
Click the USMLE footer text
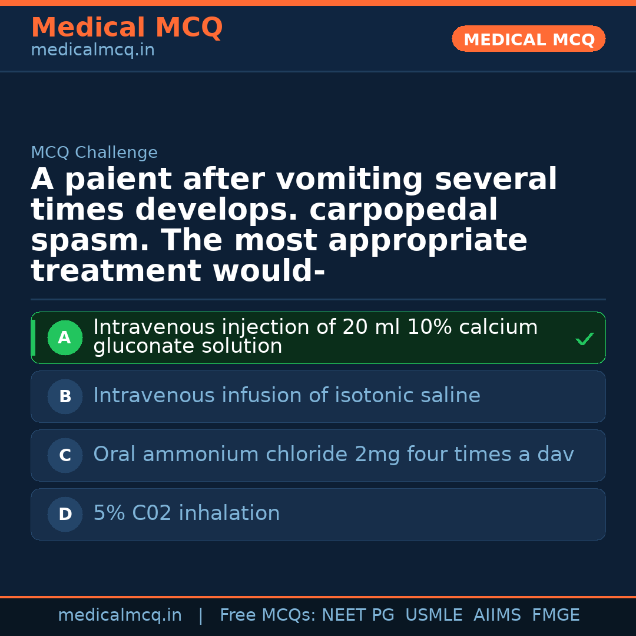coord(433,615)
